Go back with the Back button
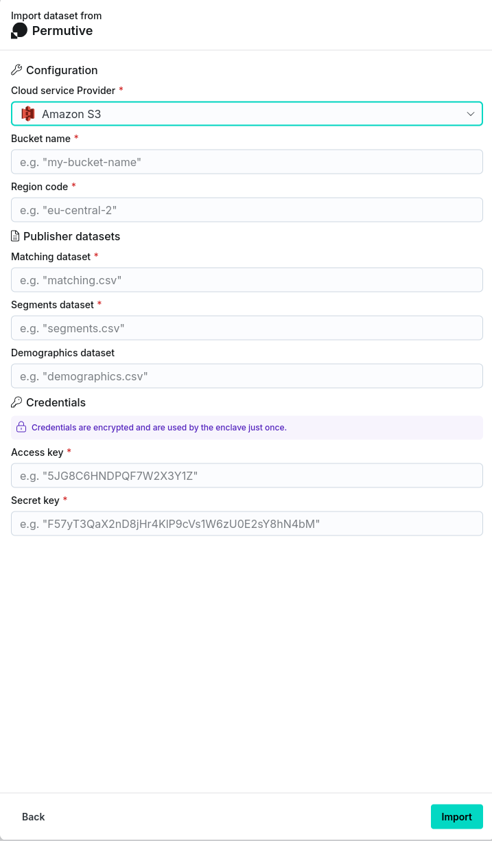The width and height of the screenshot is (492, 841). point(34,817)
